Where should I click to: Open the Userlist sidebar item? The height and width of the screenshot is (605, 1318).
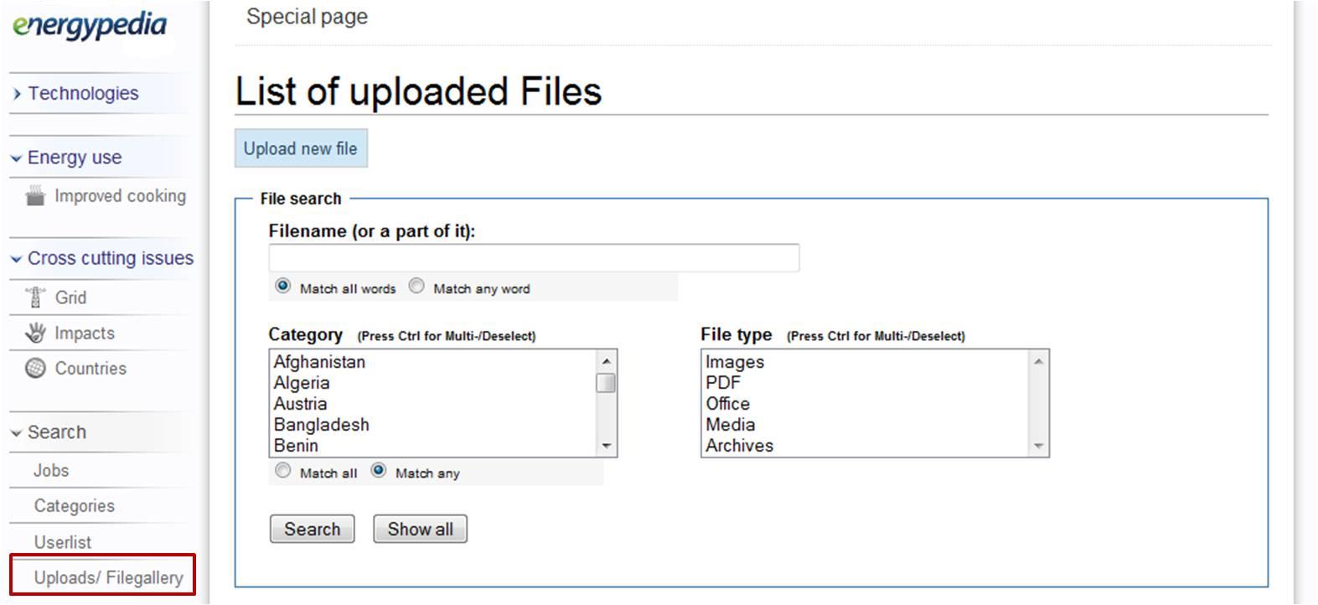point(63,542)
